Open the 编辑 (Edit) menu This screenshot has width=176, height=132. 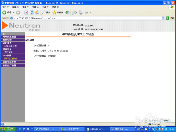pyautogui.click(x=16, y=7)
